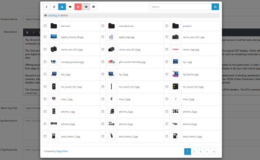Go to page 2 of pagination
Screen dimensions: 260x160
point(194,151)
